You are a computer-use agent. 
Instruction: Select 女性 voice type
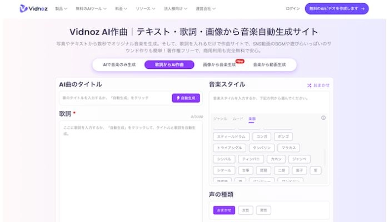coord(246,210)
